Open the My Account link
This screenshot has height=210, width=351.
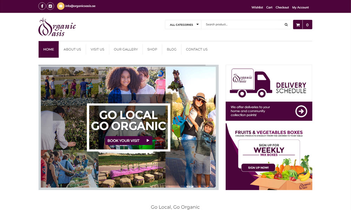[x=300, y=7]
